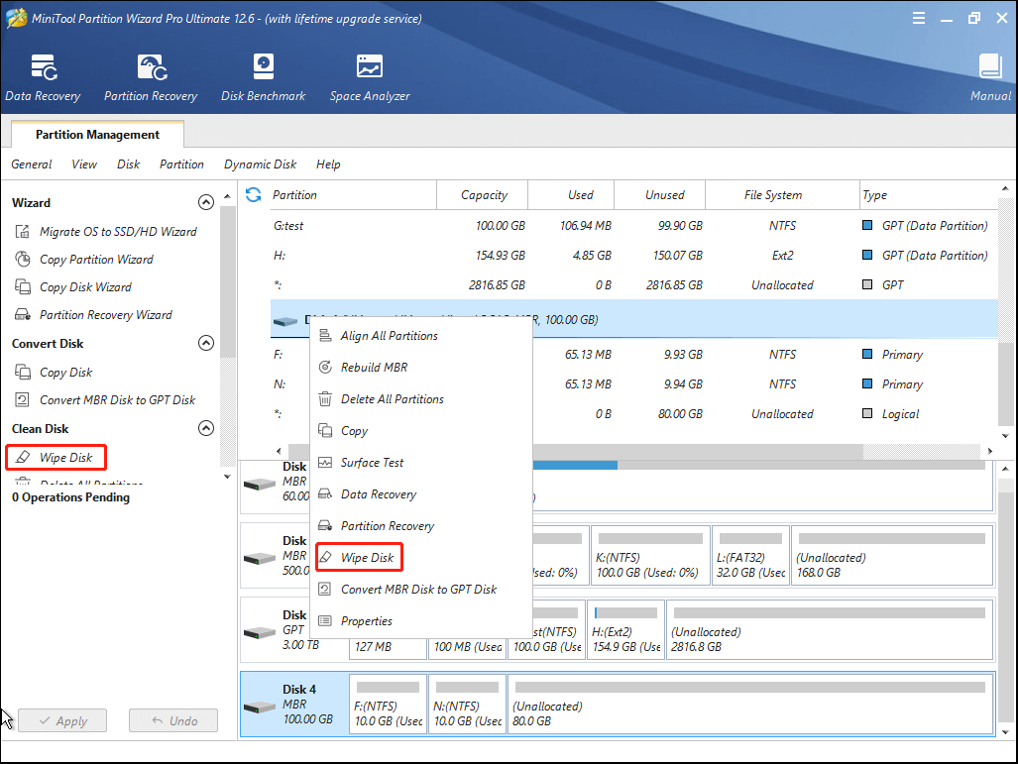This screenshot has width=1018, height=764.
Task: Click Wipe Disk in the Clean Disk sidebar
Action: pyautogui.click(x=56, y=458)
